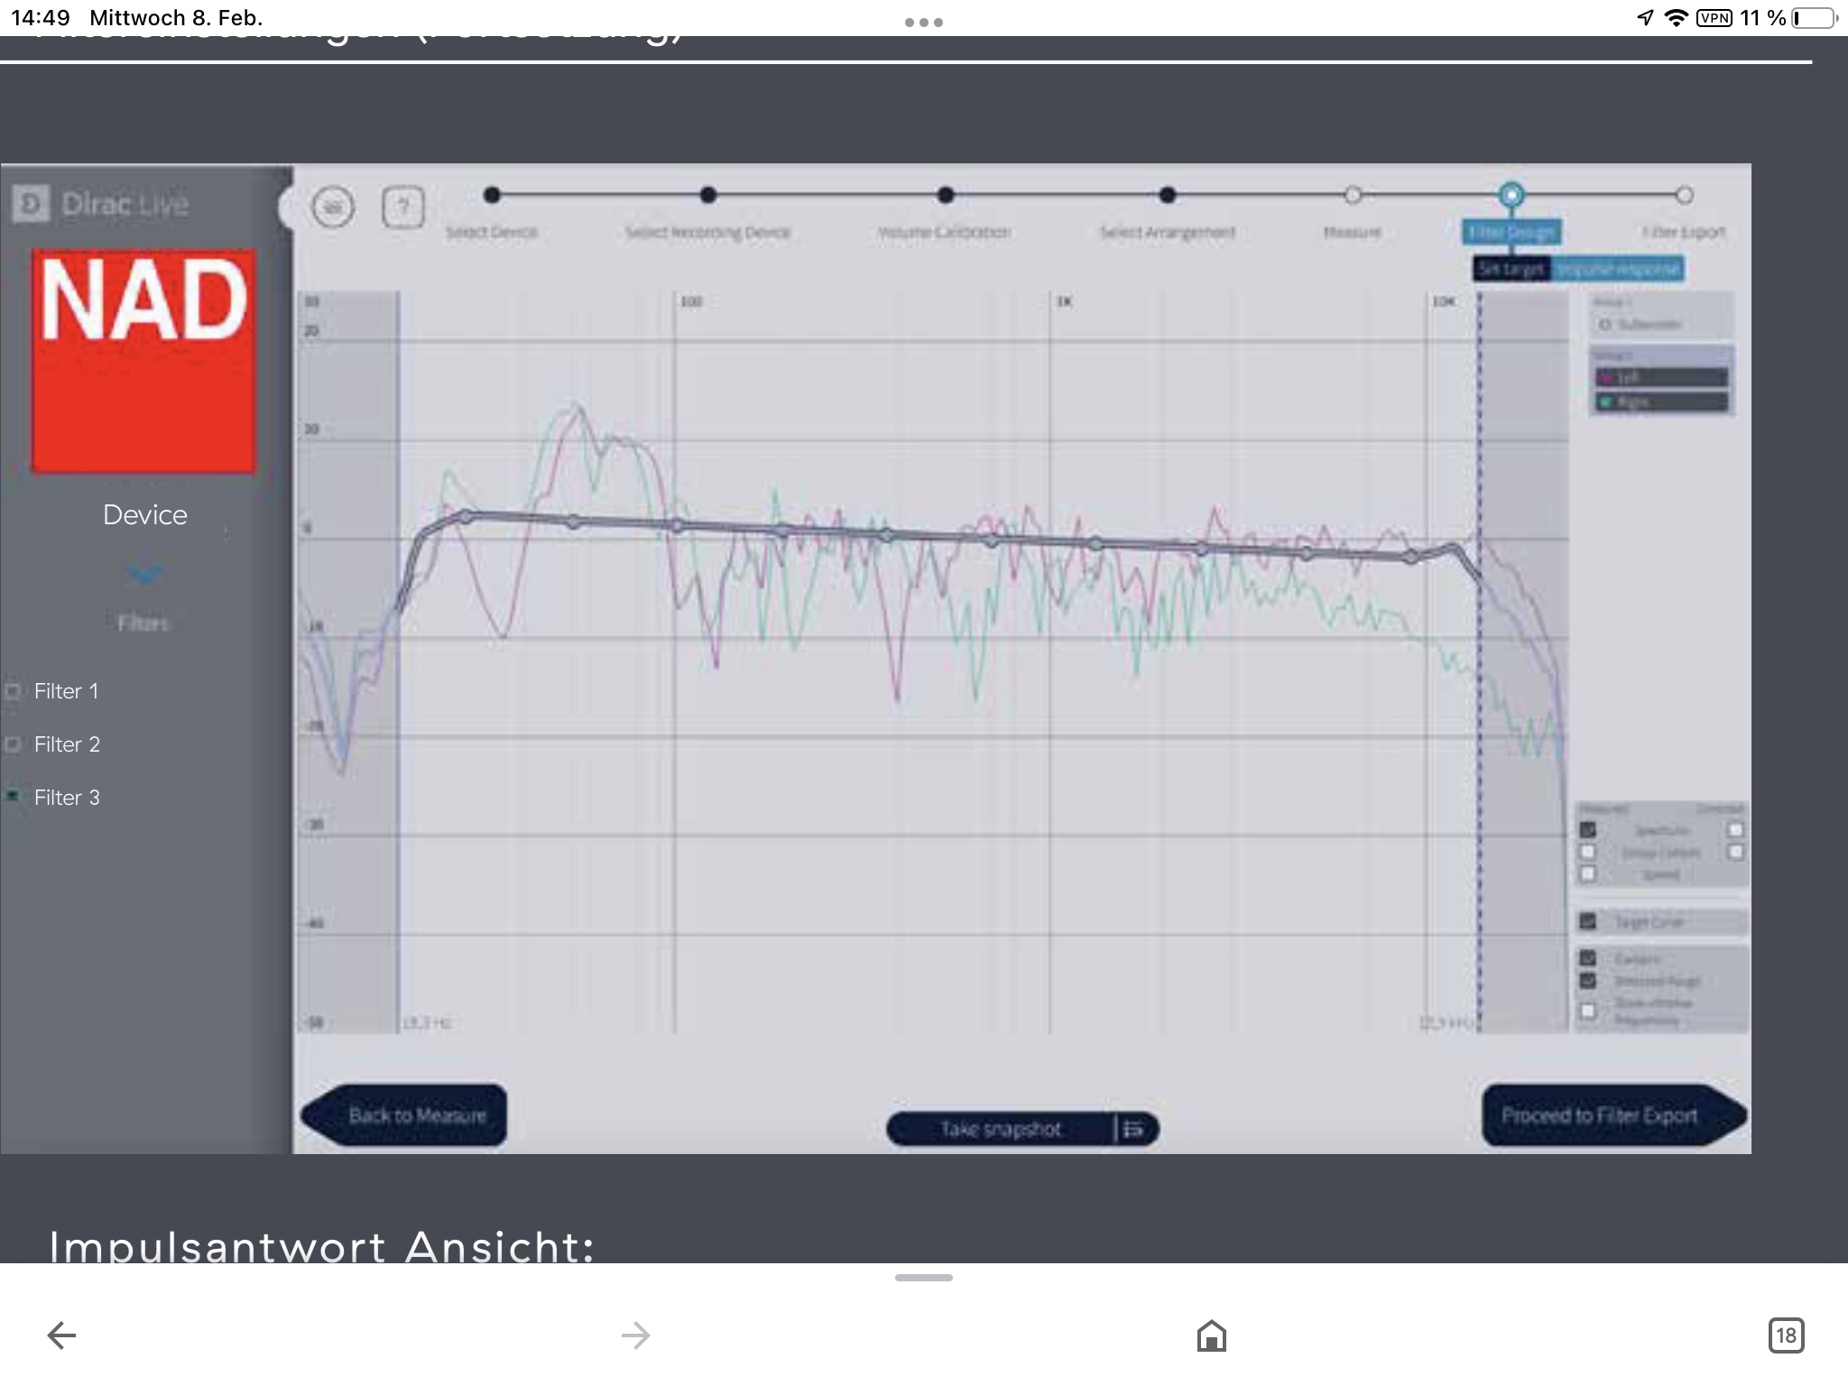
Task: Click the Dirac Live logo
Action: pyautogui.click(x=101, y=204)
